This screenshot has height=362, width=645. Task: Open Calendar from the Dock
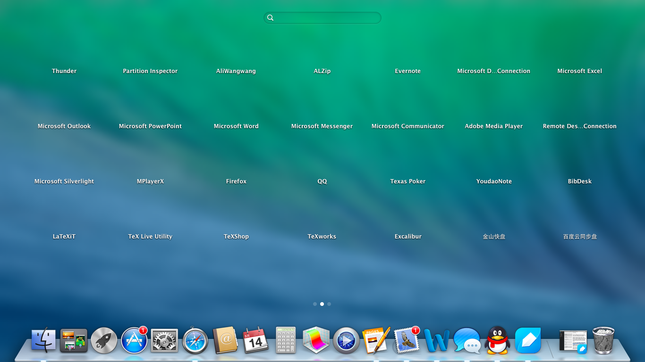click(x=255, y=340)
